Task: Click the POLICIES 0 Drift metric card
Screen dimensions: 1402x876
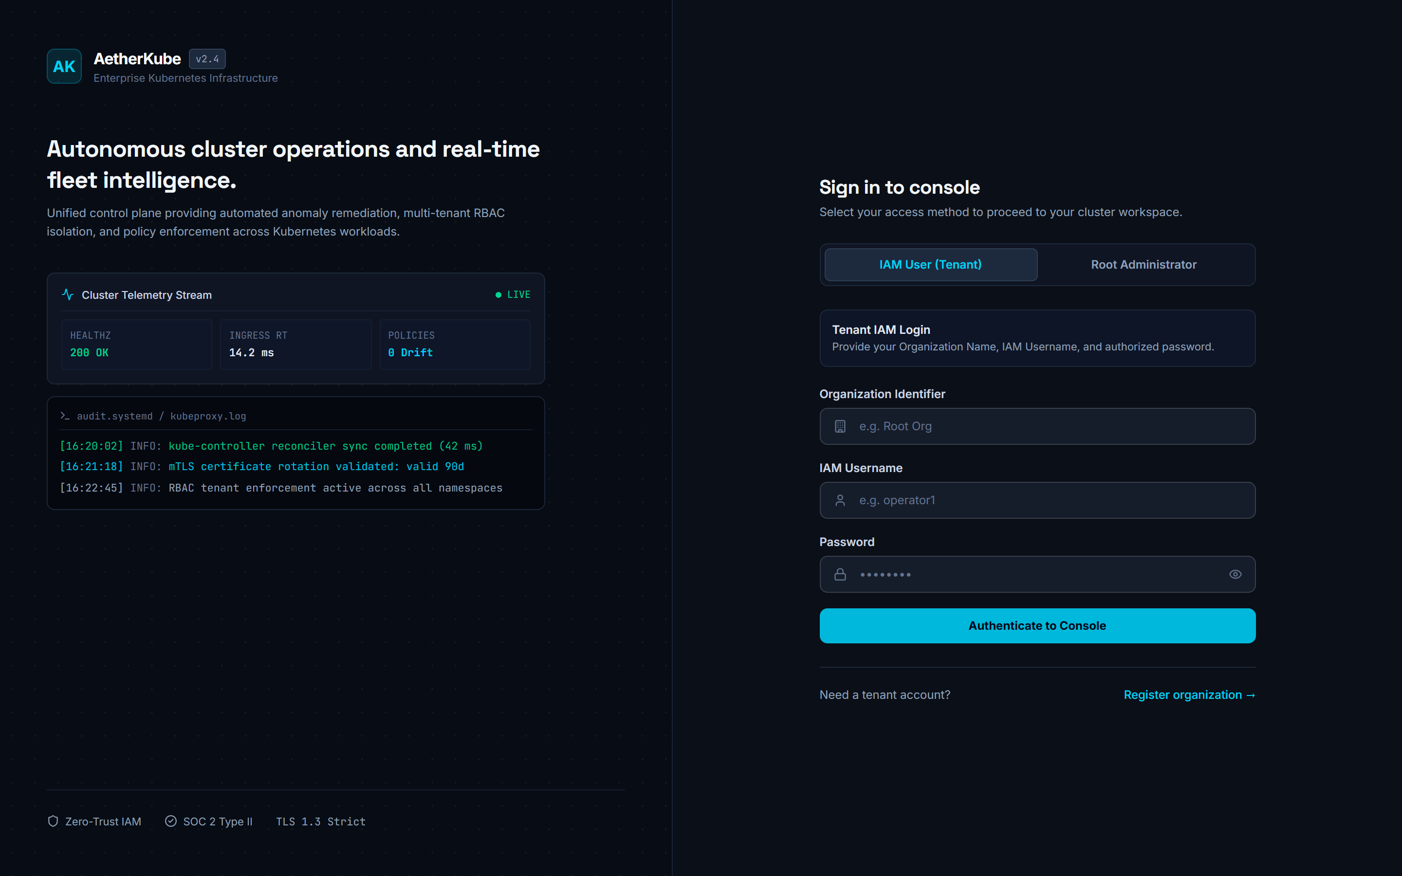Action: (x=455, y=344)
